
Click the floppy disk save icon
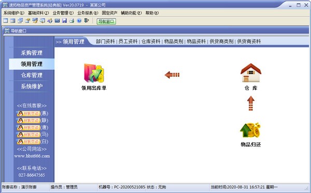[x=64, y=21]
